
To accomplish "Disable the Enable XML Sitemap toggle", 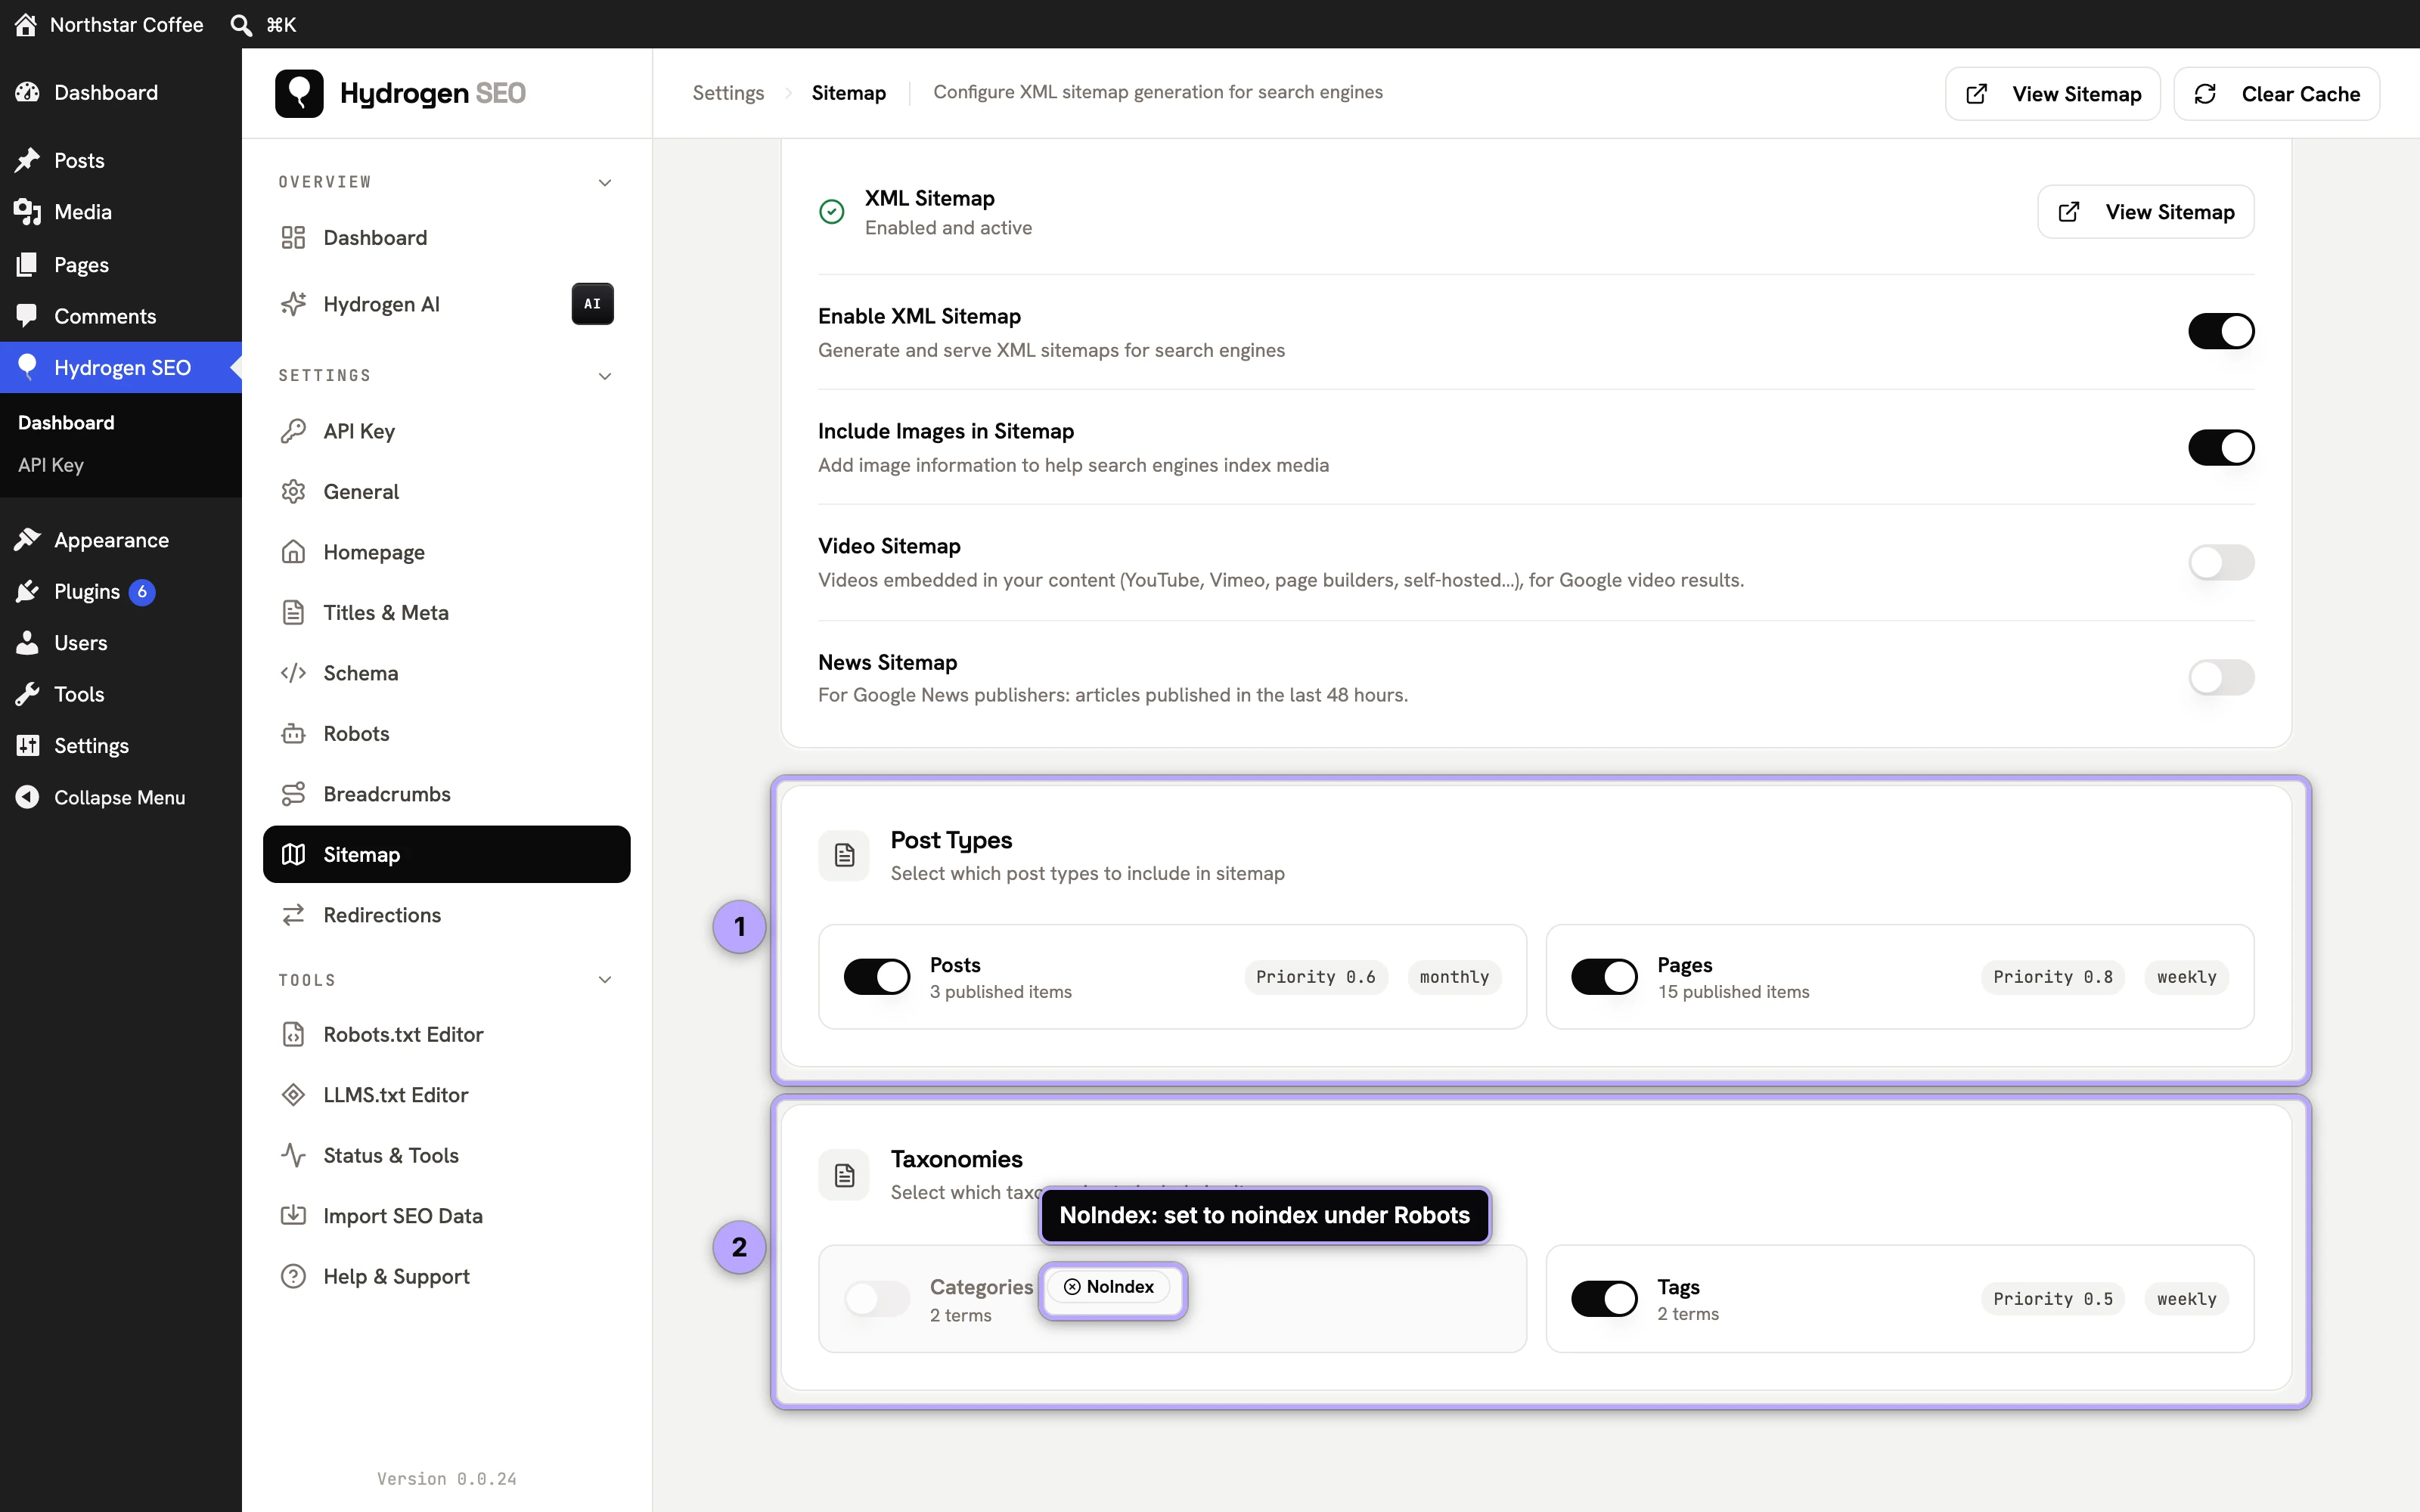I will pos(2221,332).
